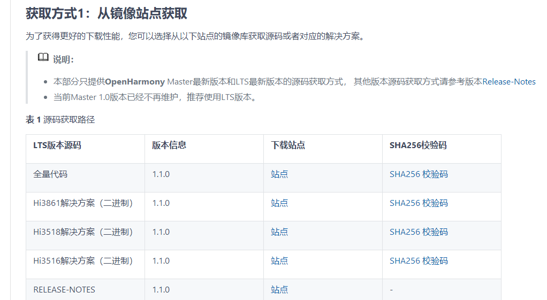Open SHA256 校验码 link for Hi3516

[419, 261]
